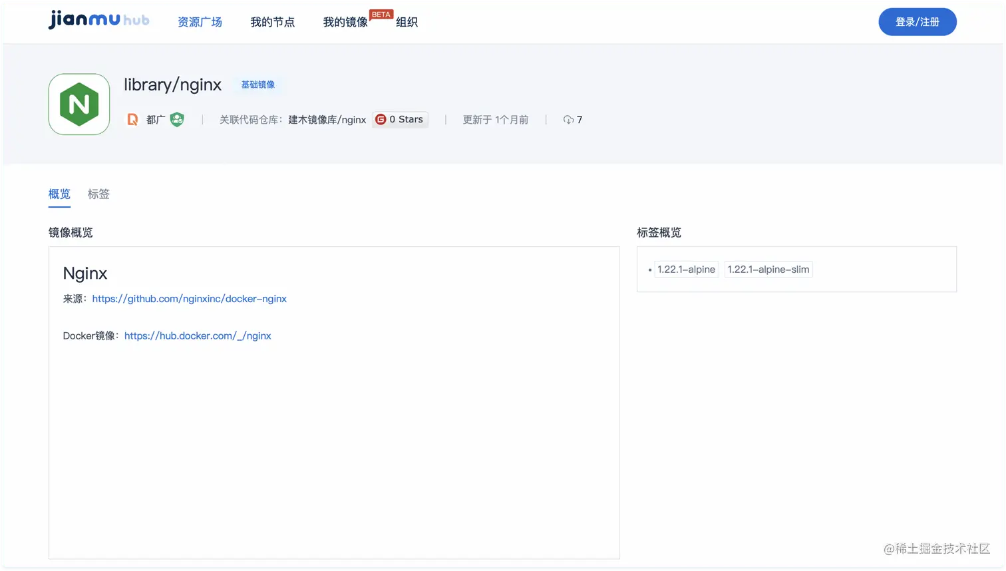Open the 资源广场 menu
1006x571 pixels.
(x=200, y=22)
